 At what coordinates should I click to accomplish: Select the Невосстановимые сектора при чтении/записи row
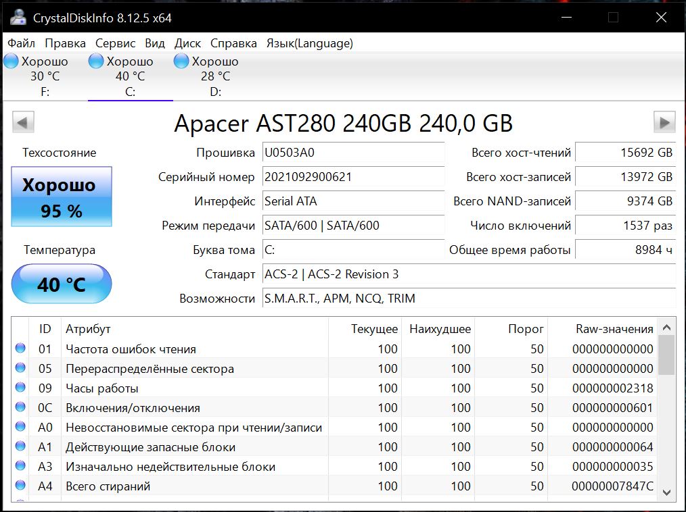(x=334, y=427)
